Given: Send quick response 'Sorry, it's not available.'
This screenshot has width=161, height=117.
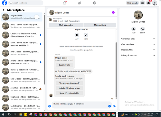Looking at the screenshot, I should pyautogui.click(x=69, y=93).
